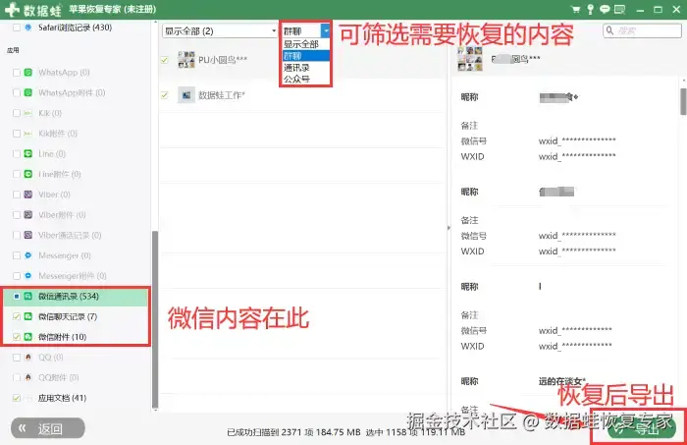Click the 微信通讯录 (534) label
Image resolution: width=687 pixels, height=445 pixels.
click(69, 297)
